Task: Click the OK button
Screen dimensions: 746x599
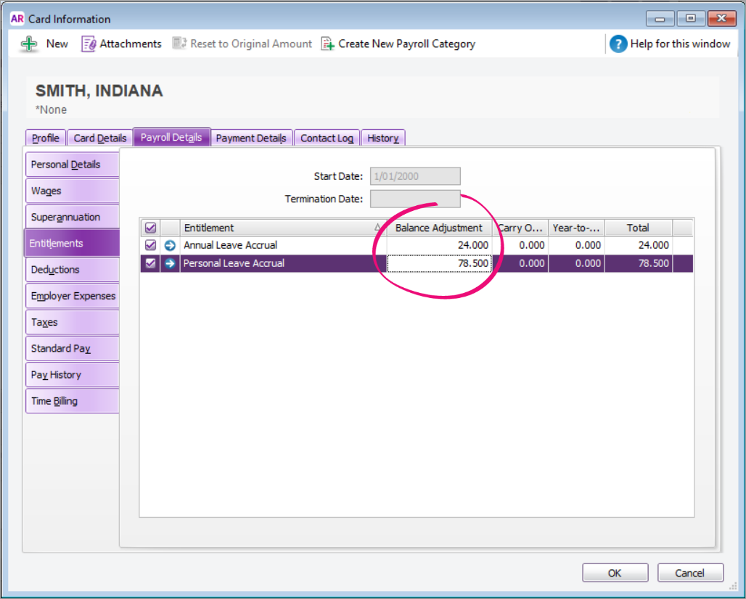Action: (615, 573)
